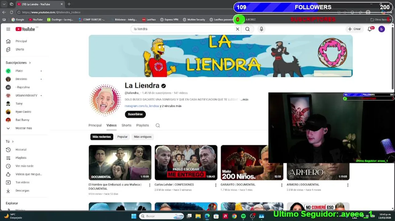Filter videos by Más recientes
Viewport: 395px width, 221px height.
tap(102, 137)
